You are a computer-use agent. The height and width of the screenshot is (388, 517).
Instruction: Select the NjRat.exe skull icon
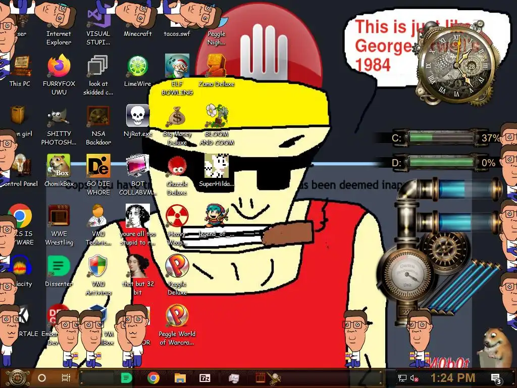coord(137,120)
